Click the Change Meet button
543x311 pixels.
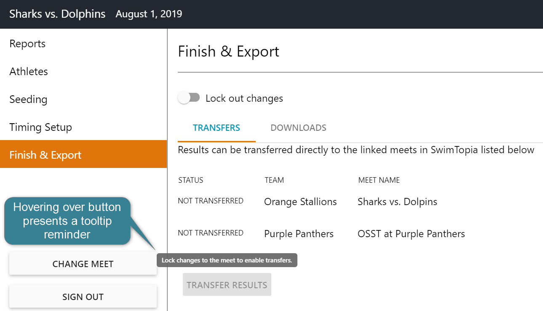coord(83,264)
